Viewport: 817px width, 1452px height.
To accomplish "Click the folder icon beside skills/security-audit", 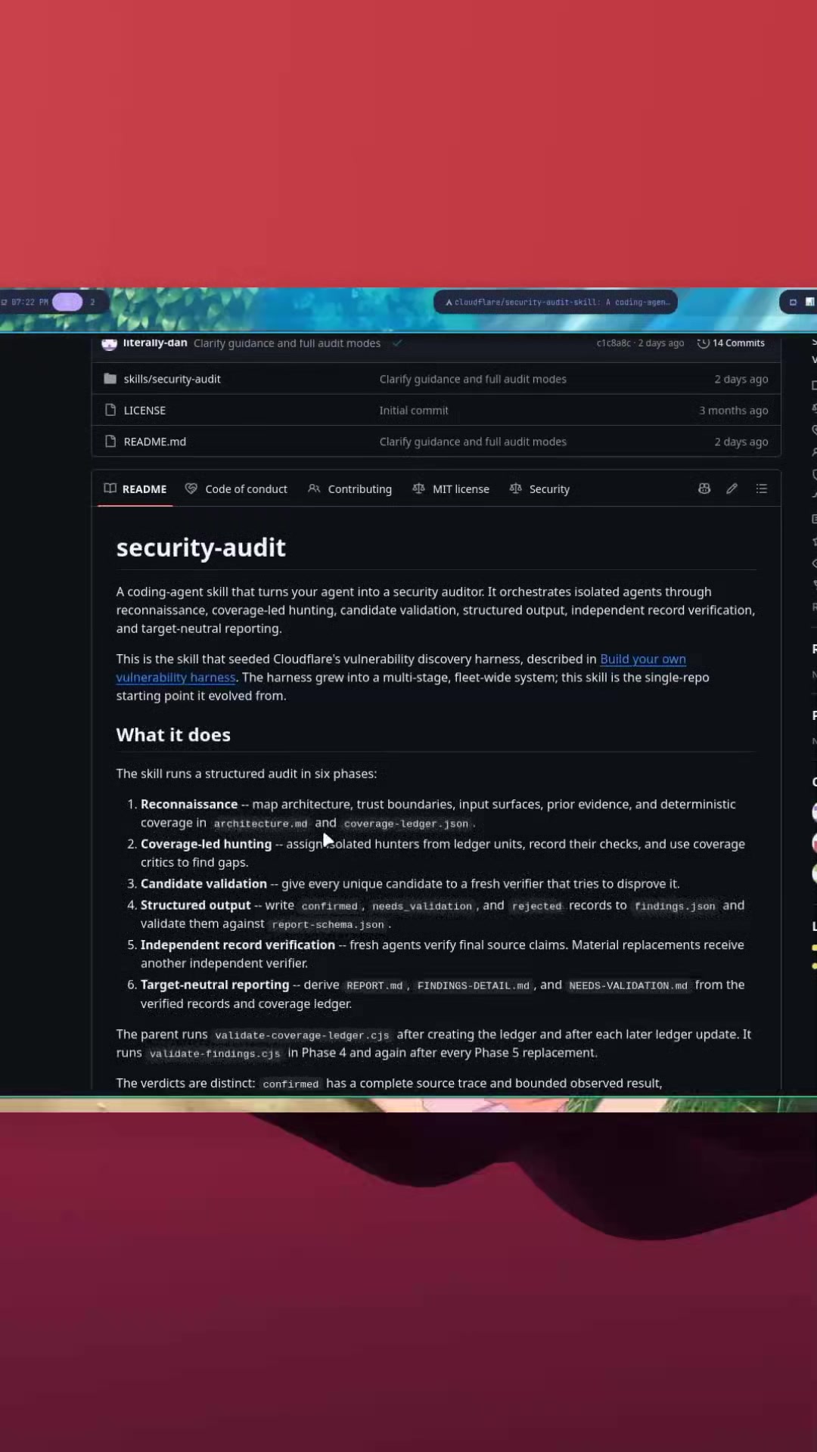I will coord(110,379).
